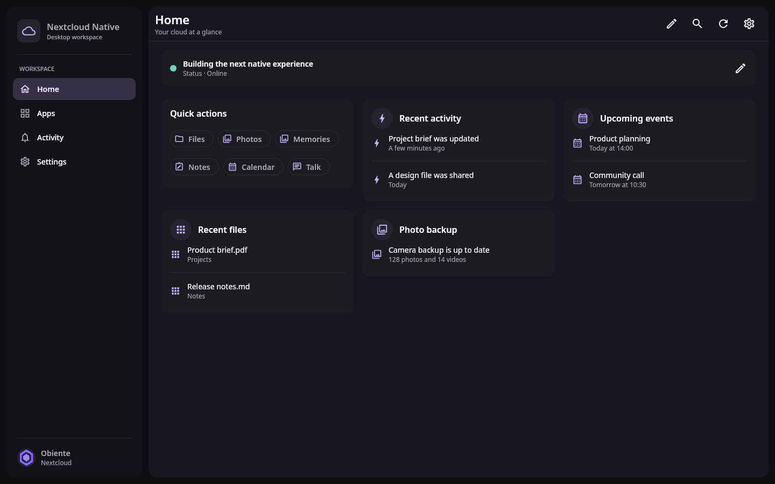
Task: Click the grid icon next to Release notes.md
Action: click(175, 291)
